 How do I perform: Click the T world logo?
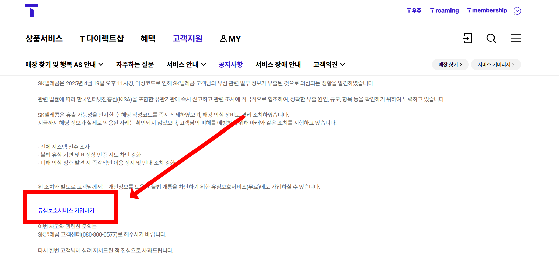pos(32,10)
